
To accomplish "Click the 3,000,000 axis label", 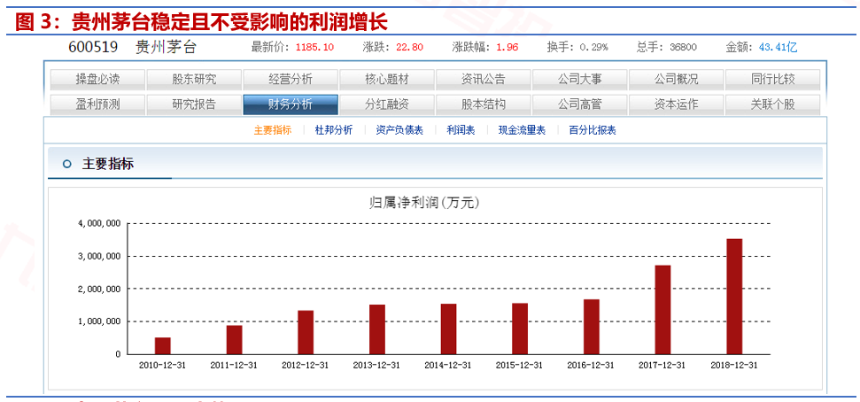I will 98,256.
